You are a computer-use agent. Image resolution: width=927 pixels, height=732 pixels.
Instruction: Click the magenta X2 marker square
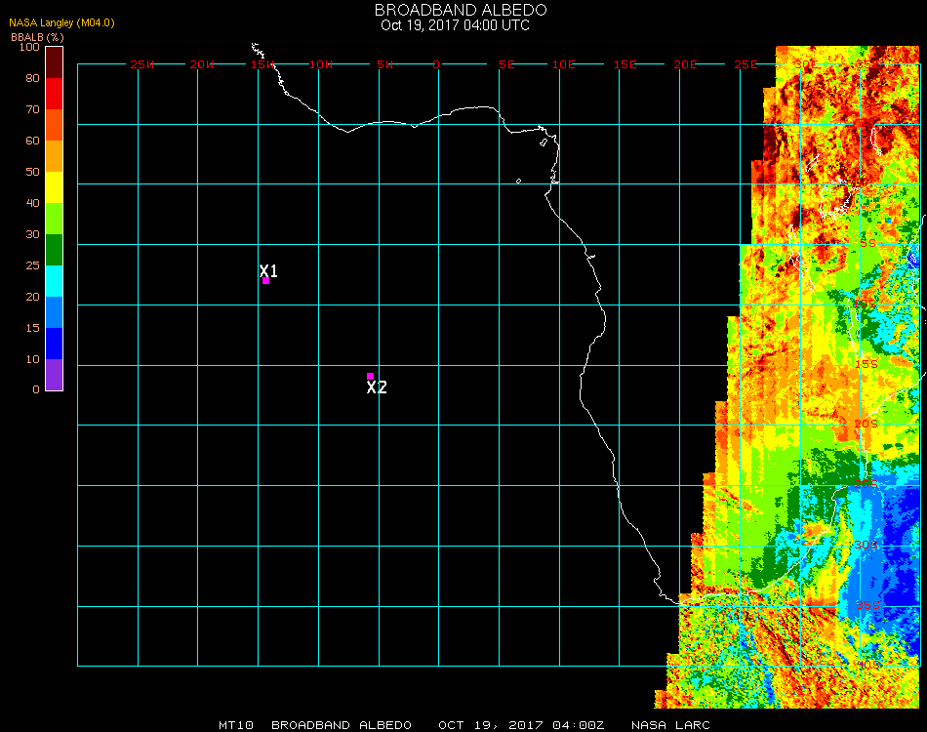(370, 376)
